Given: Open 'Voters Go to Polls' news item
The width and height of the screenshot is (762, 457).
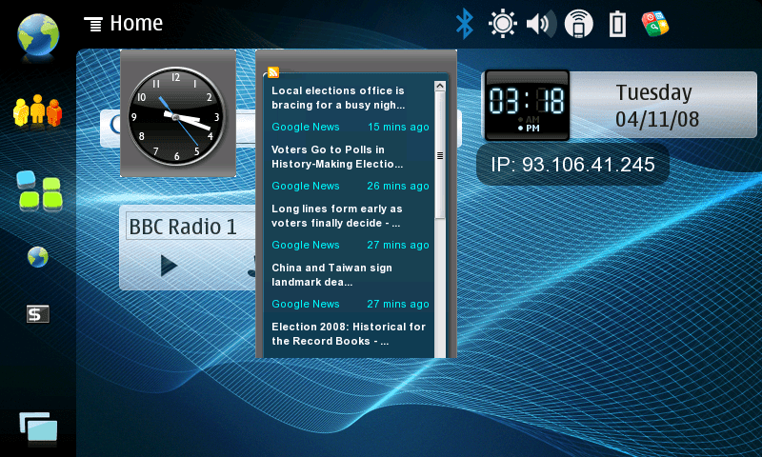Looking at the screenshot, I should [x=340, y=156].
